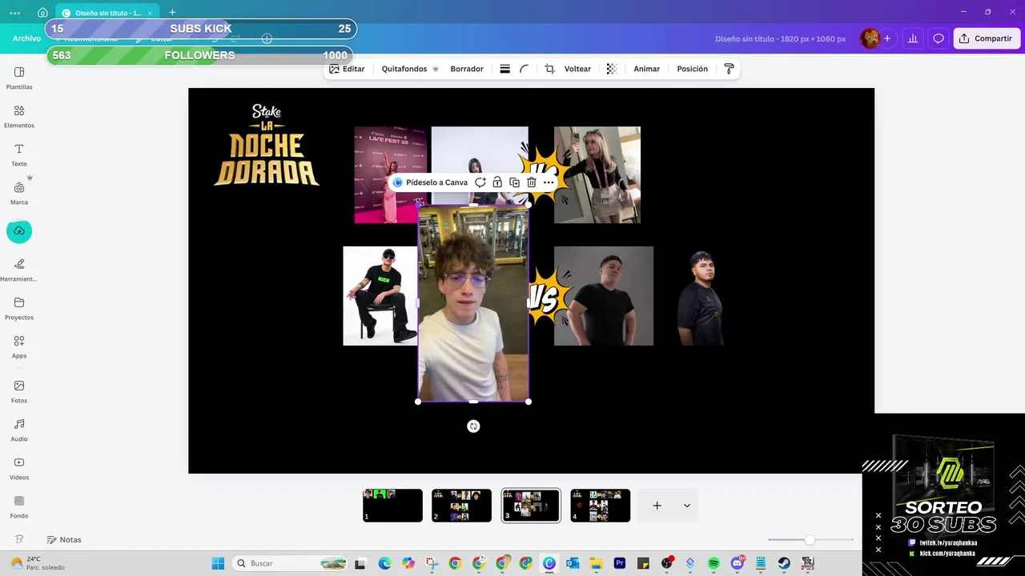Add collaborator with plus icon
This screenshot has width=1025, height=576.
click(x=887, y=38)
